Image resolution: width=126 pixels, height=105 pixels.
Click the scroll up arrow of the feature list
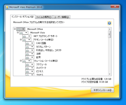pyautogui.click(x=109, y=29)
